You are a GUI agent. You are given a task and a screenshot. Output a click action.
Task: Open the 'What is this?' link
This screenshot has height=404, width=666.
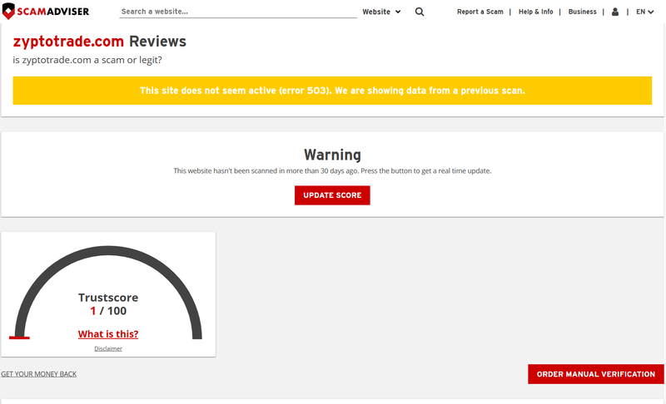[108, 334]
